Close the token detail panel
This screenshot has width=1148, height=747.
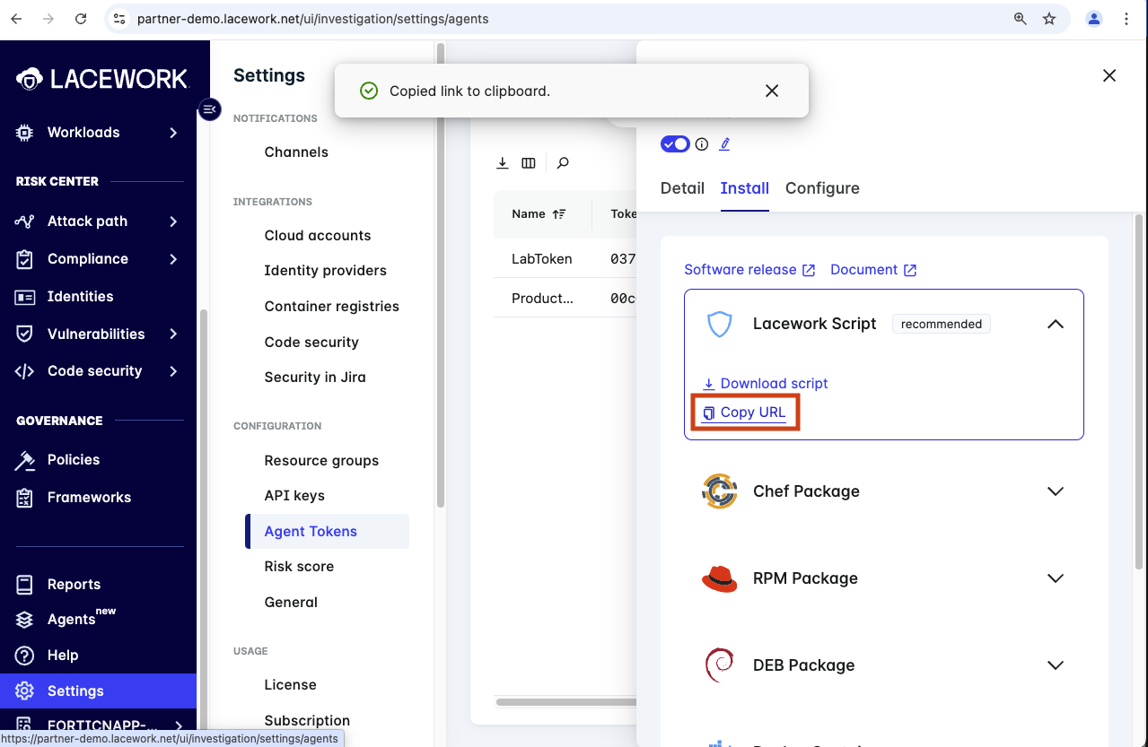point(1109,75)
